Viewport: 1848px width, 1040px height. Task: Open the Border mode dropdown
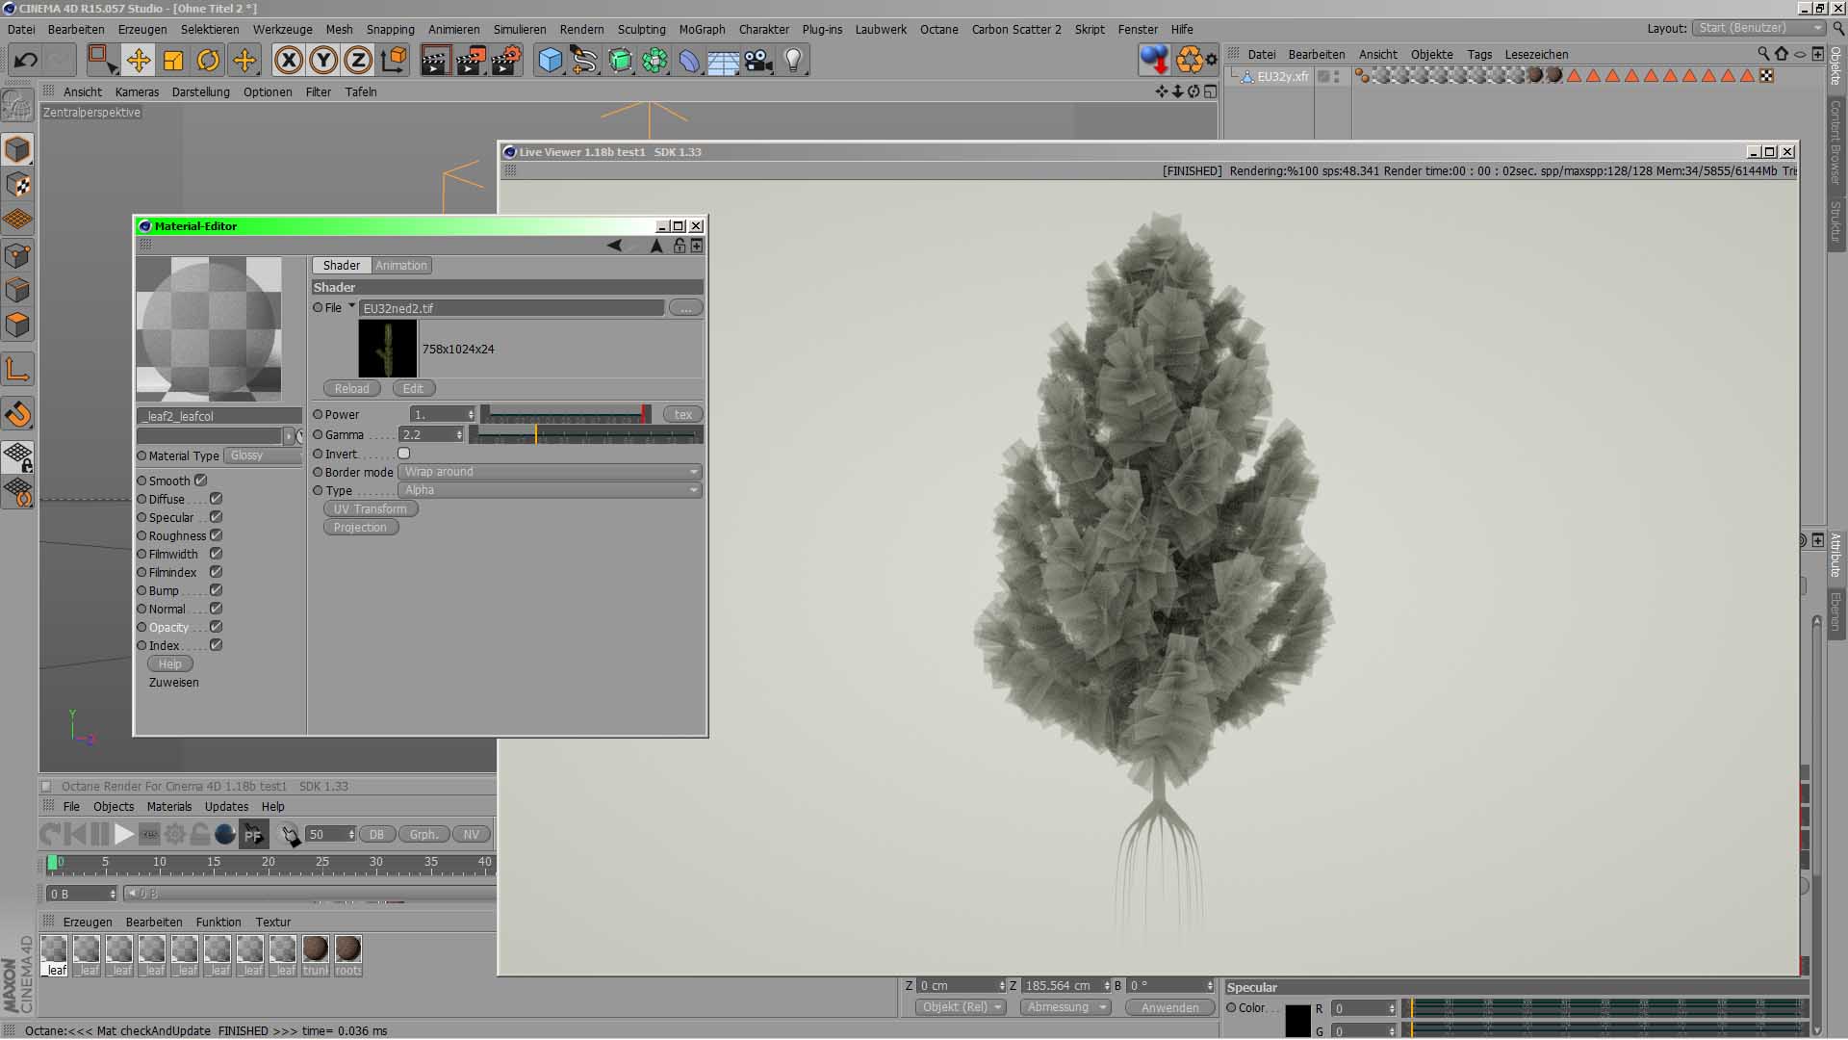(x=550, y=472)
